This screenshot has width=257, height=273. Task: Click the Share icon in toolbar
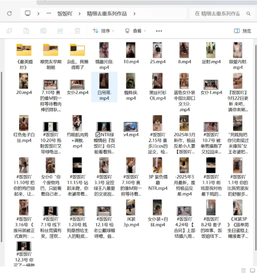coord(60,31)
